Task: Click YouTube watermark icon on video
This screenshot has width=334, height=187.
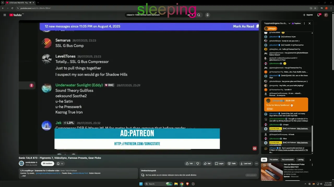Action: (x=254, y=148)
